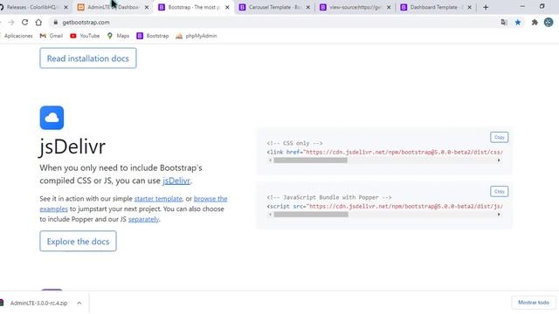
Task: Click the jsDelivr cloud logo icon
Action: coord(52,118)
